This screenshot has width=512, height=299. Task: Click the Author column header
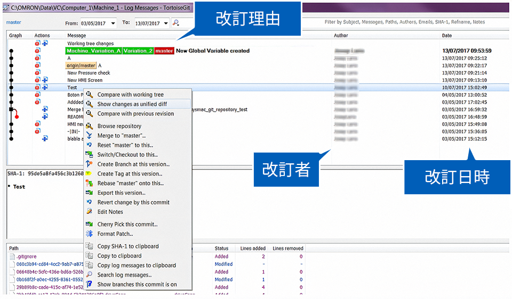pos(341,35)
